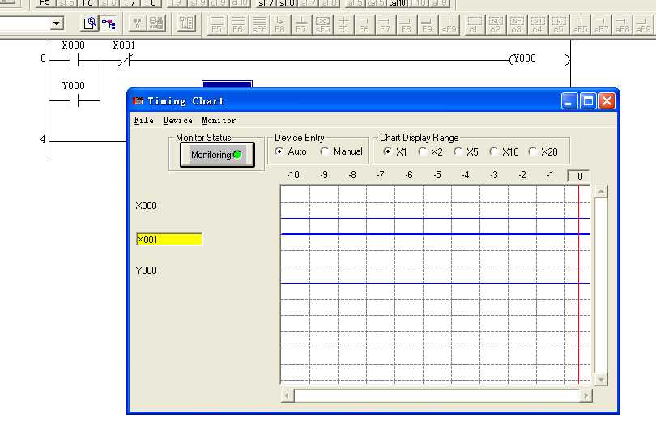The width and height of the screenshot is (656, 435).
Task: Click the c3 SE toolbar icon
Action: click(x=517, y=24)
